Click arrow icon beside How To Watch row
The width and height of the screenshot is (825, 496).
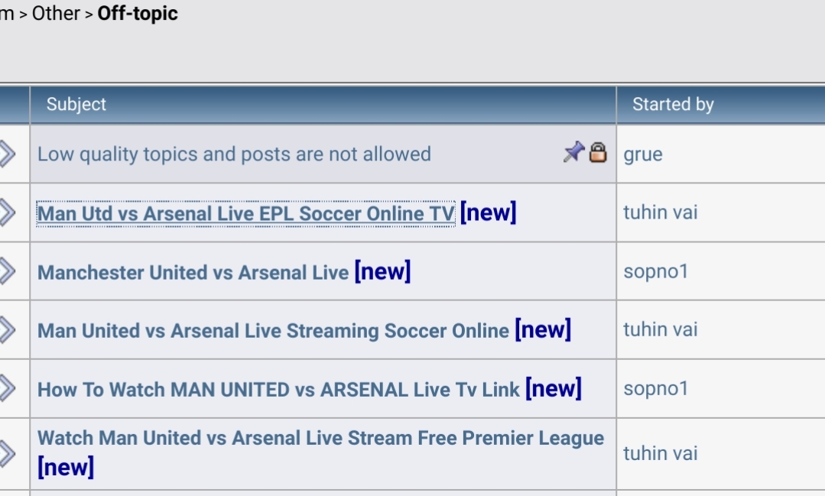pos(8,389)
